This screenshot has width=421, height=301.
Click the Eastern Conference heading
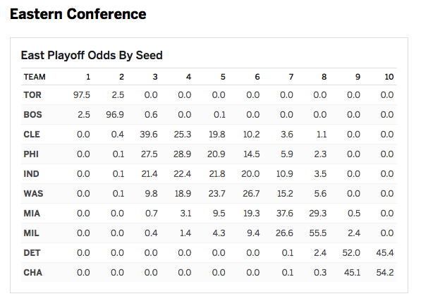point(78,14)
